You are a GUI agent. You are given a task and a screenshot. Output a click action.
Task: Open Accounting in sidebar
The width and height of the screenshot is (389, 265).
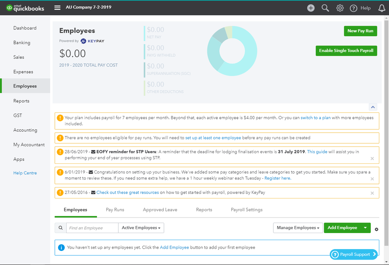pos(25,130)
